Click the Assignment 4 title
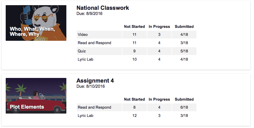This screenshot has height=128, width=254. click(x=95, y=81)
